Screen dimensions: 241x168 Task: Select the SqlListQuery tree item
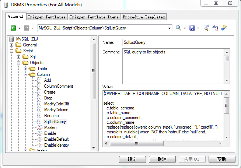pyautogui.click(x=55, y=122)
